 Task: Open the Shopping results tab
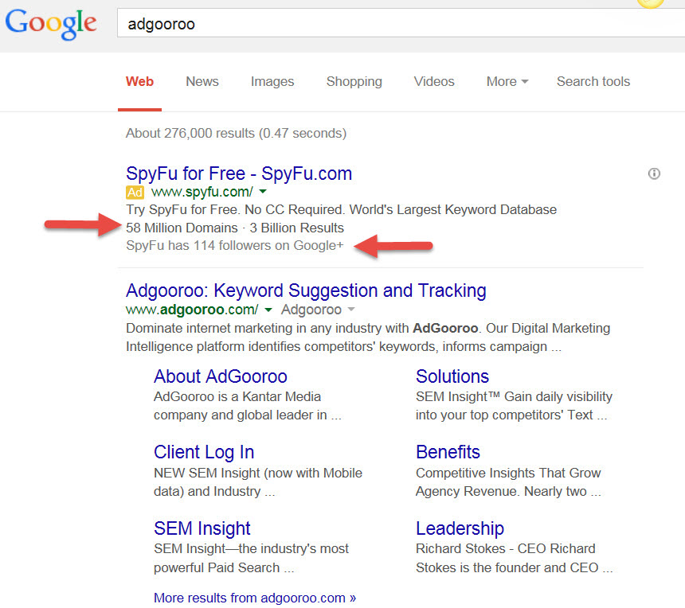click(x=354, y=81)
